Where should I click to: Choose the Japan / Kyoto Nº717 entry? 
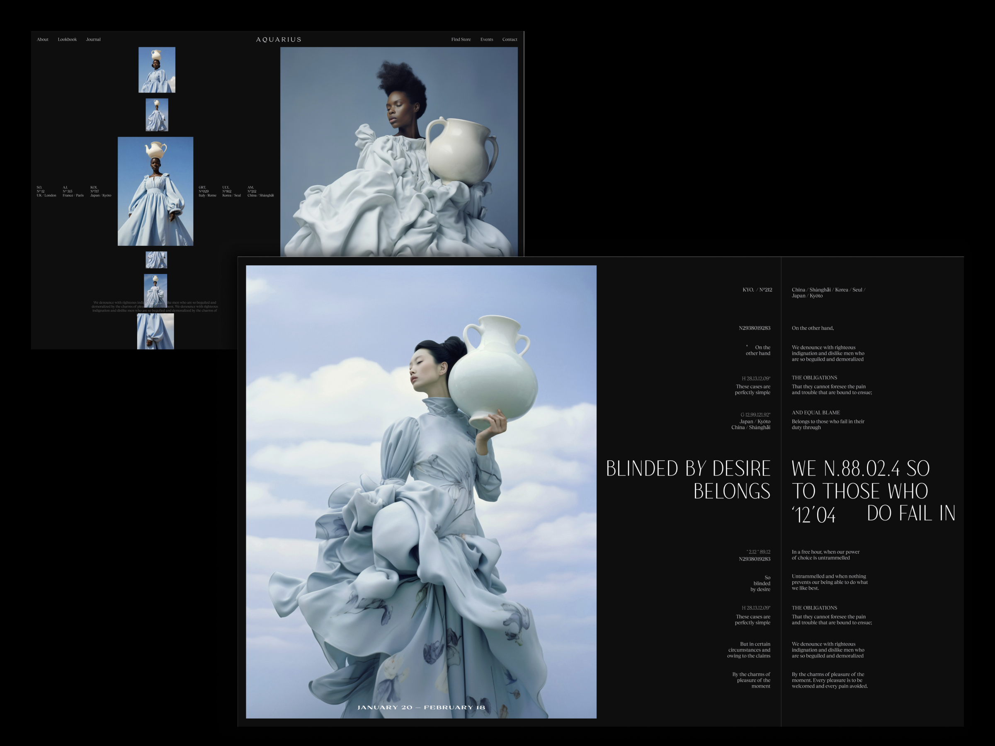coord(100,191)
